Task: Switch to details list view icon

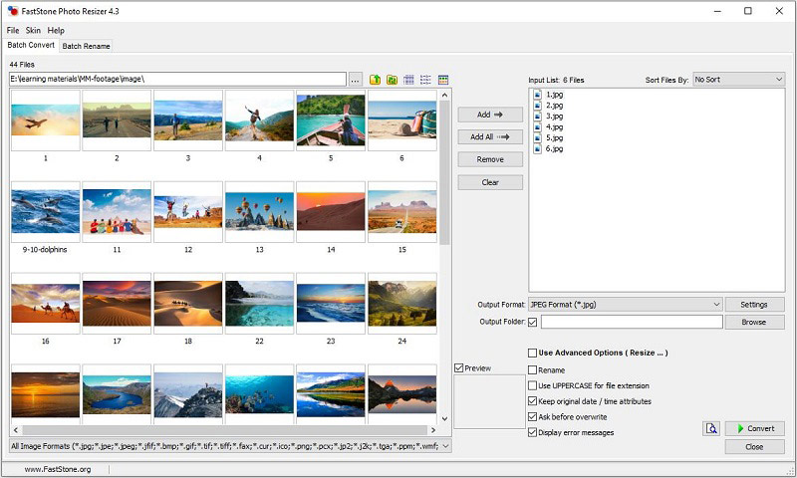Action: tap(408, 80)
